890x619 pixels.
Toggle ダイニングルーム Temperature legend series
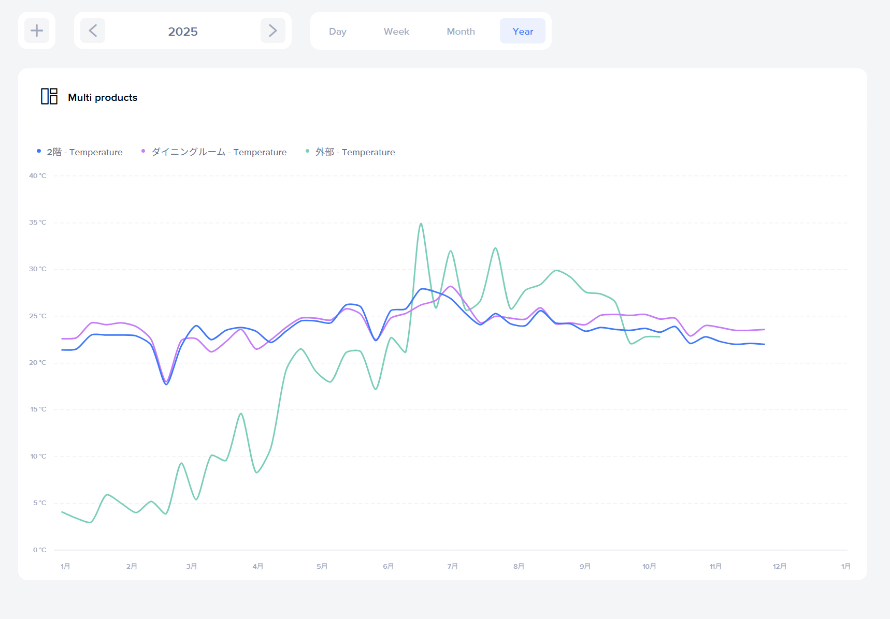click(219, 152)
